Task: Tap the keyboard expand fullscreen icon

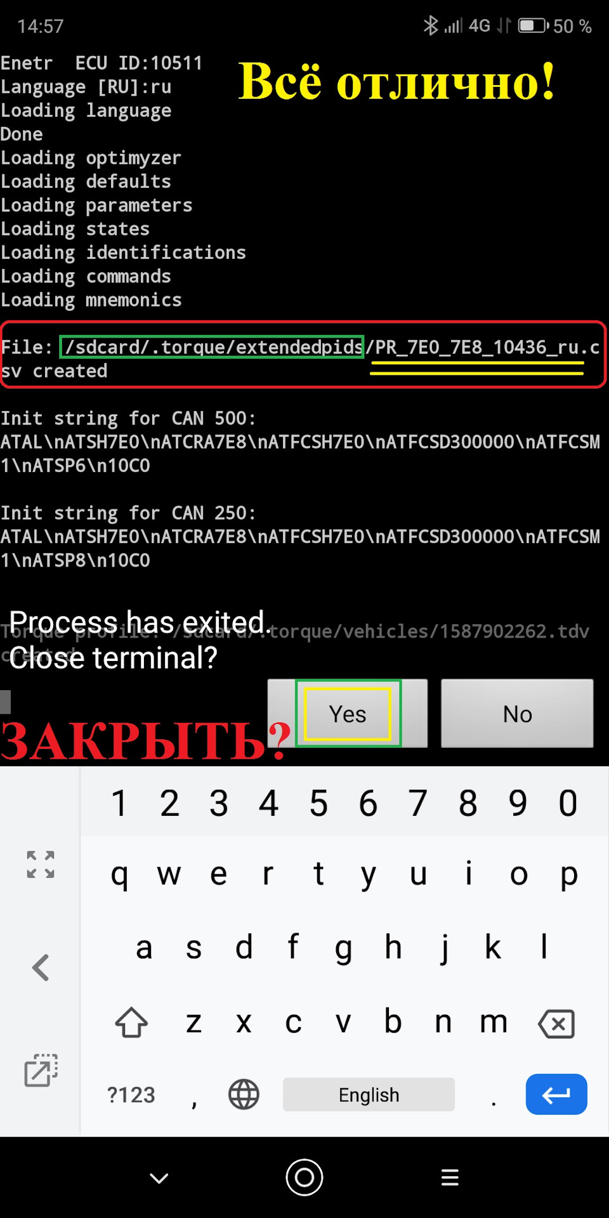Action: point(41,865)
